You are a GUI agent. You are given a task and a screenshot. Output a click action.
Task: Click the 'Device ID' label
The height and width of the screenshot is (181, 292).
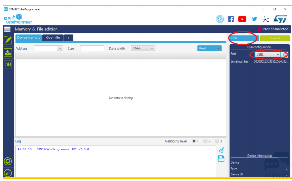(x=237, y=174)
